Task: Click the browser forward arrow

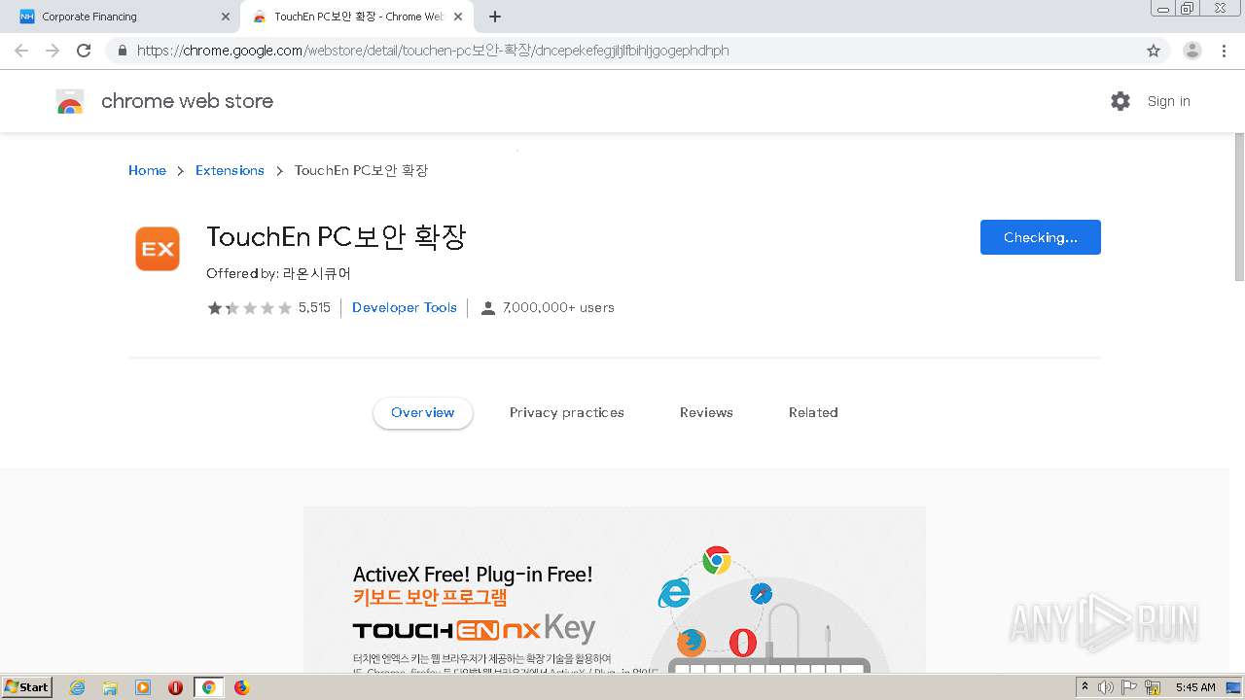Action: (x=53, y=51)
